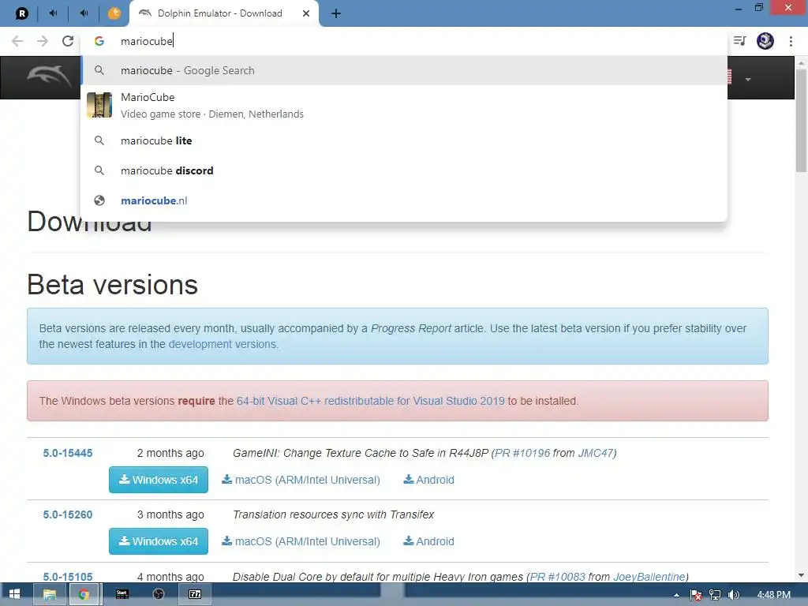Open the 64-bit Visual C++ redistributable link
The width and height of the screenshot is (808, 606).
371,401
